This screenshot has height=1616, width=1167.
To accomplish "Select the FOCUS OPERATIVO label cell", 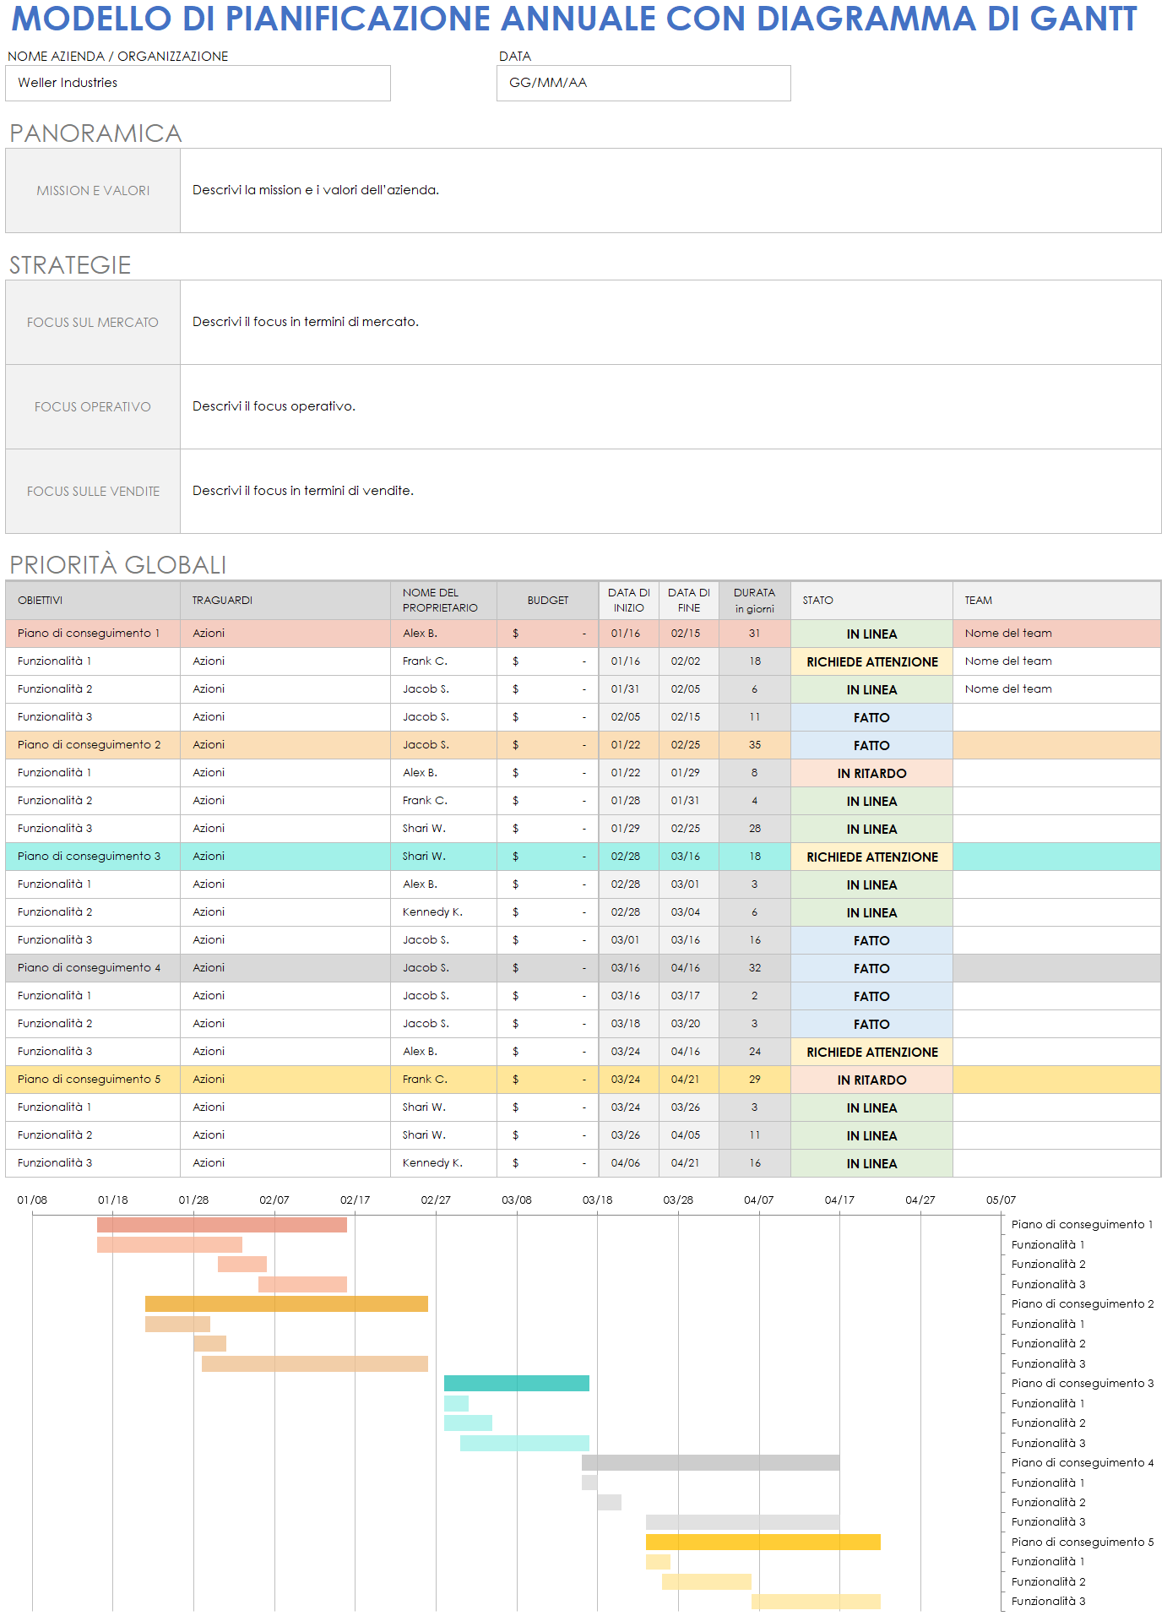I will click(93, 406).
